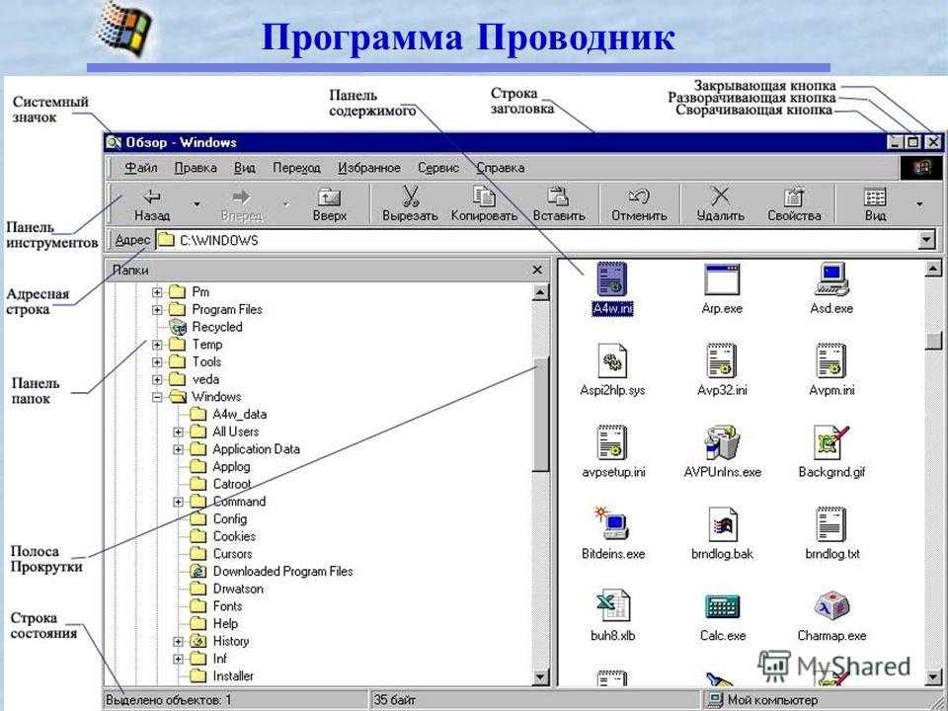Select the Calc.exe calculator icon
948x711 pixels.
(722, 607)
